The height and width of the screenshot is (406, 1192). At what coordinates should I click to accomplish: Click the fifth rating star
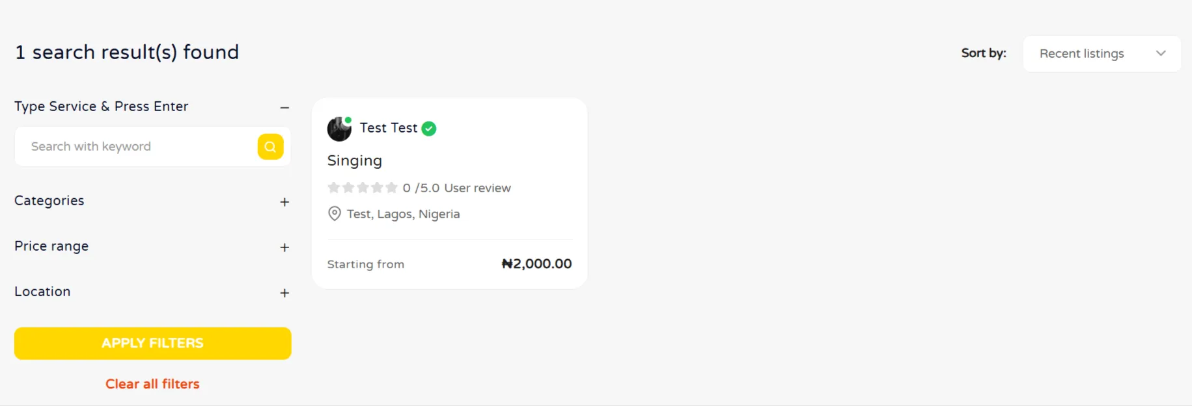[x=391, y=188]
